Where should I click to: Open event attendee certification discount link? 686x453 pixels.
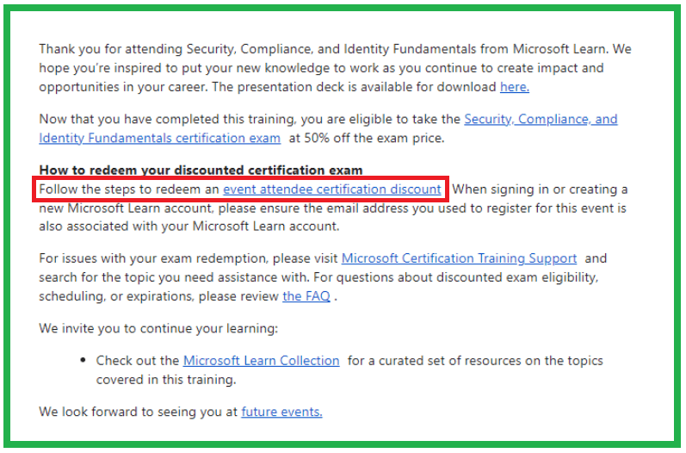click(332, 189)
